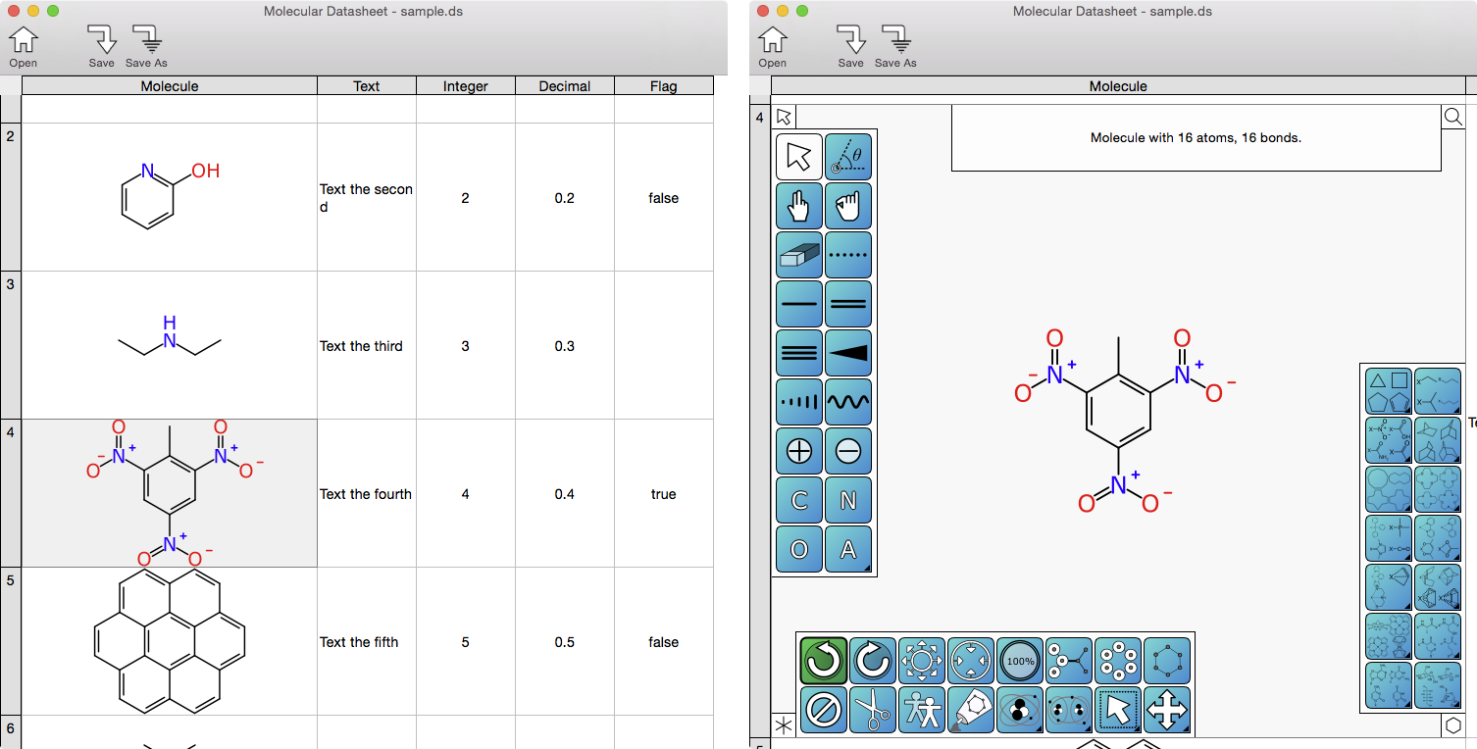Pick the wavy bond tool
Image resolution: width=1477 pixels, height=749 pixels.
[x=848, y=402]
